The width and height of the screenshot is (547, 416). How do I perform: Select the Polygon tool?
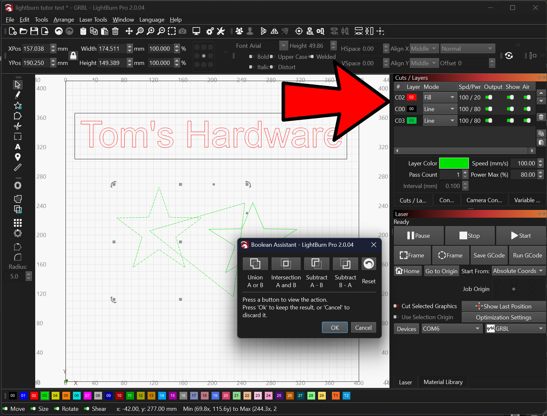(18, 116)
